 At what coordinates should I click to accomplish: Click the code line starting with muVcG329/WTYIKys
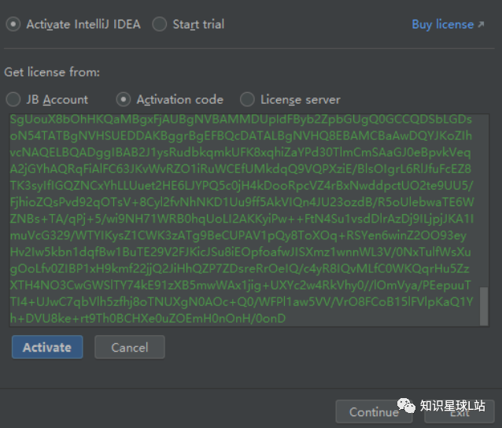pyautogui.click(x=238, y=235)
